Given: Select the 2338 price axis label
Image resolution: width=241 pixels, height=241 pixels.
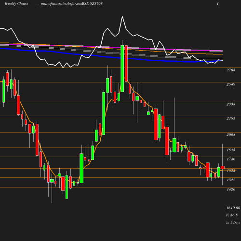Looking at the screenshot, I should 231,104.
